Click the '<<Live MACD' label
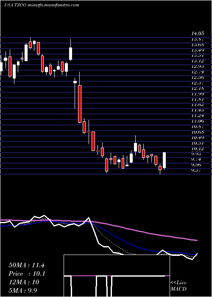Viewport: 212px width, 297px height. point(179,286)
